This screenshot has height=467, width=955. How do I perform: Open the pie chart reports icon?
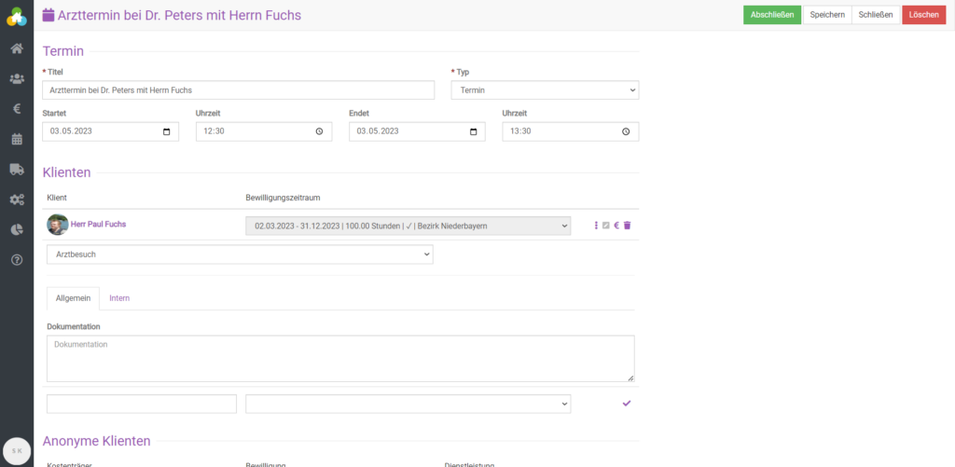click(x=16, y=229)
